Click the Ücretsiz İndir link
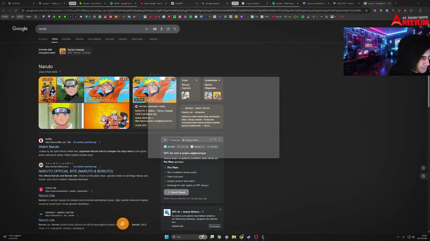This screenshot has width=430, height=241. click(178, 226)
